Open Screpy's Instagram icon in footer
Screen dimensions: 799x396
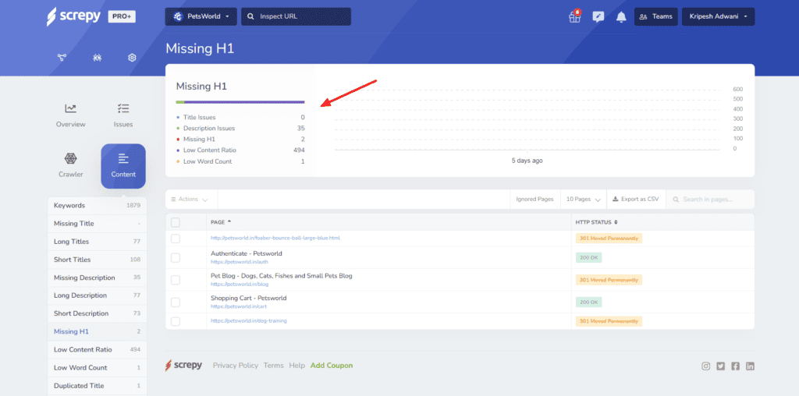click(705, 366)
